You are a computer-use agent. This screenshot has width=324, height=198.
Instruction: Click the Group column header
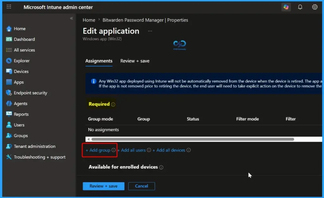point(144,119)
